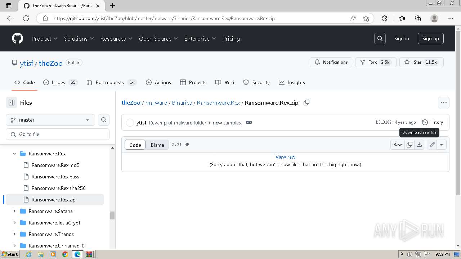The width and height of the screenshot is (461, 259).
Task: Click Sign up button
Action: tap(430, 38)
